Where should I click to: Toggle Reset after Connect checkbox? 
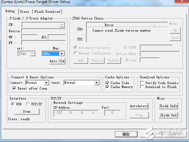[x=14, y=89]
